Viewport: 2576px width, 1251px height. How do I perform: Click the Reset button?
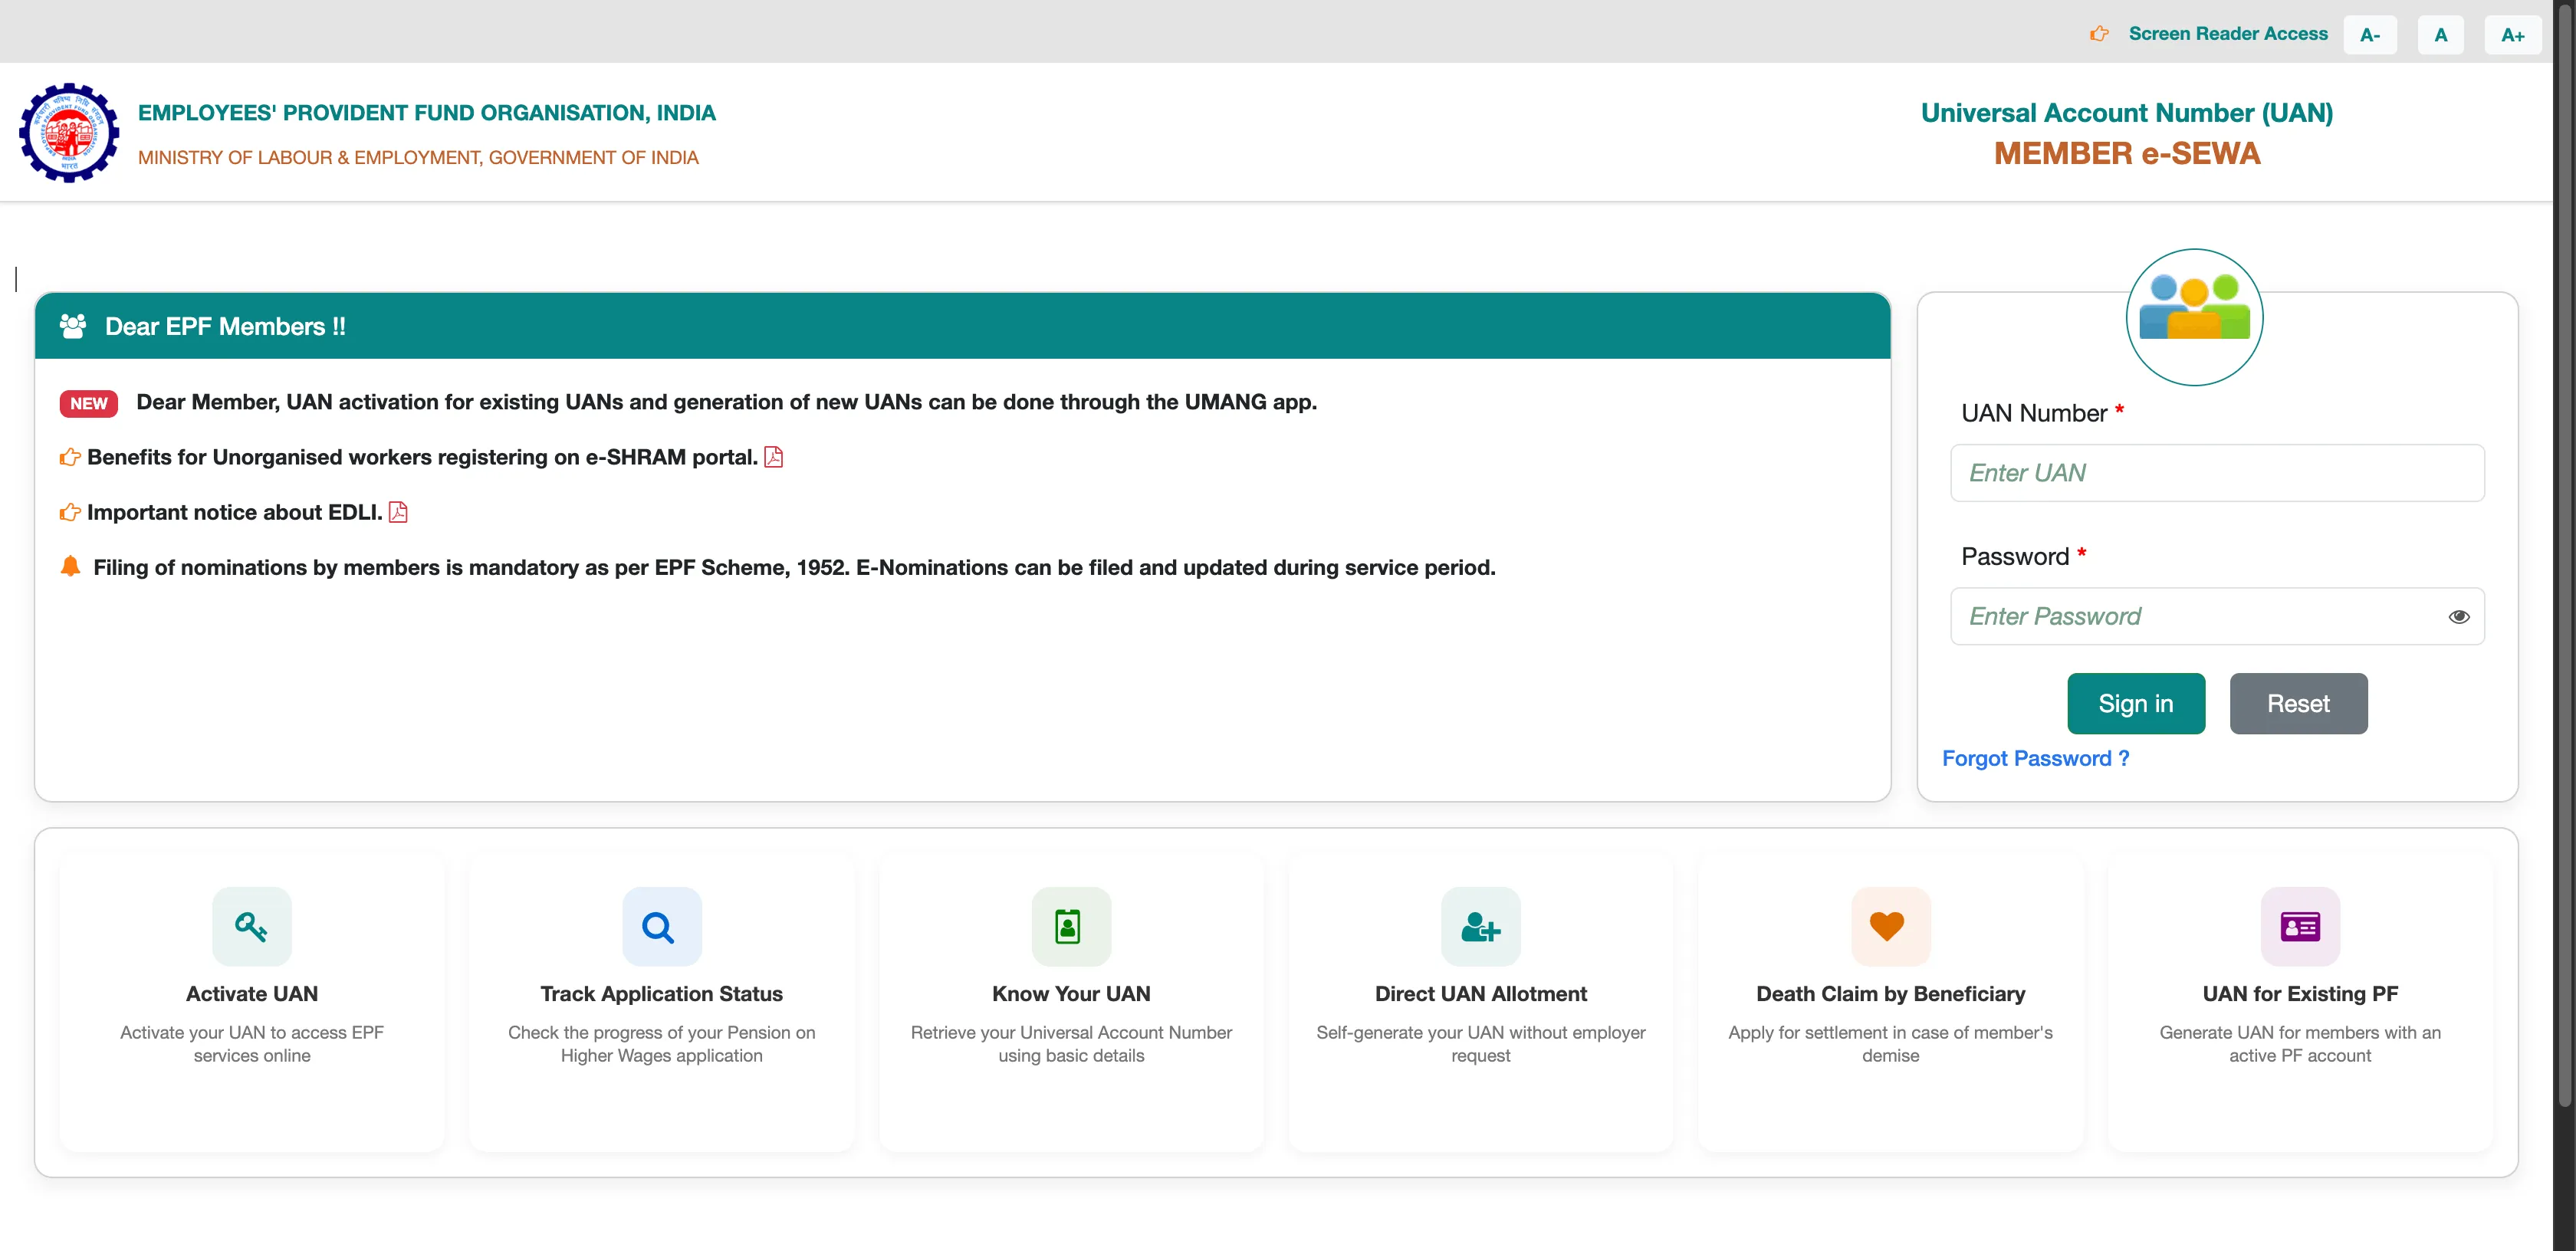click(2297, 703)
